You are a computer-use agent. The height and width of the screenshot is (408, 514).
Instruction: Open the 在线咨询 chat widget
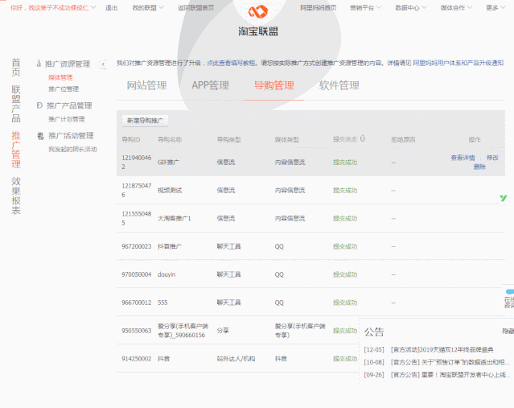[x=508, y=299]
